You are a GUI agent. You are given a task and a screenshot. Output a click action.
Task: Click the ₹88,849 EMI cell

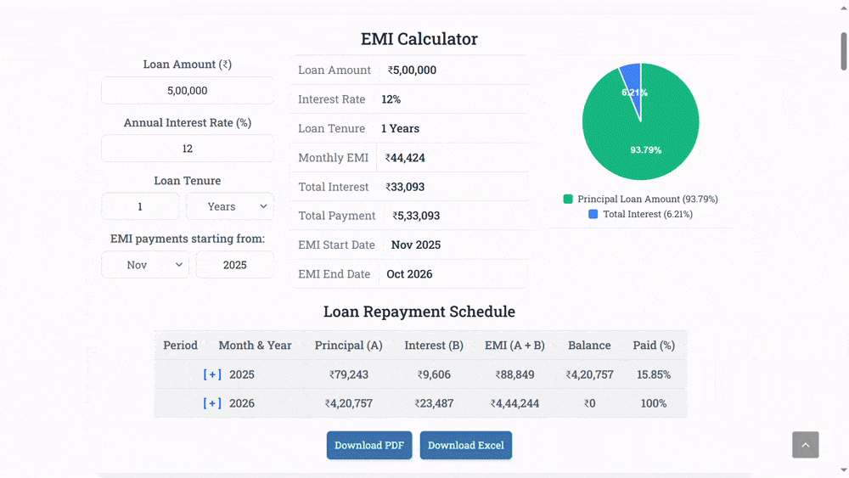(515, 374)
